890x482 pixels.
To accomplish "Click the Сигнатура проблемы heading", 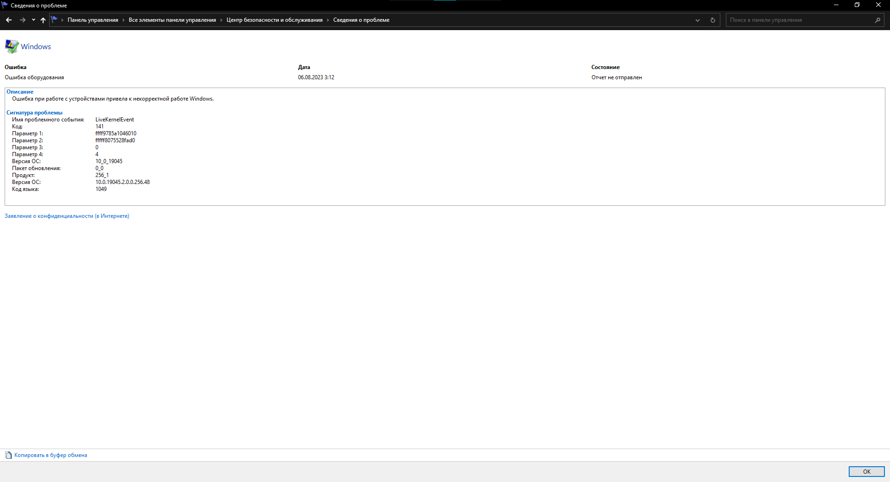I will (34, 113).
